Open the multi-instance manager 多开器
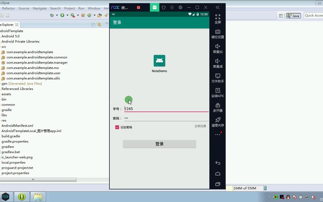 point(218,107)
